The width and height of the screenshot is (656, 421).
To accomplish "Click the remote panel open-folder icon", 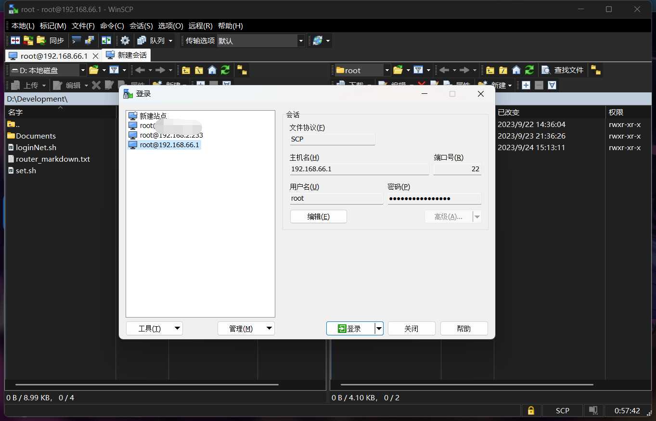I will (398, 70).
